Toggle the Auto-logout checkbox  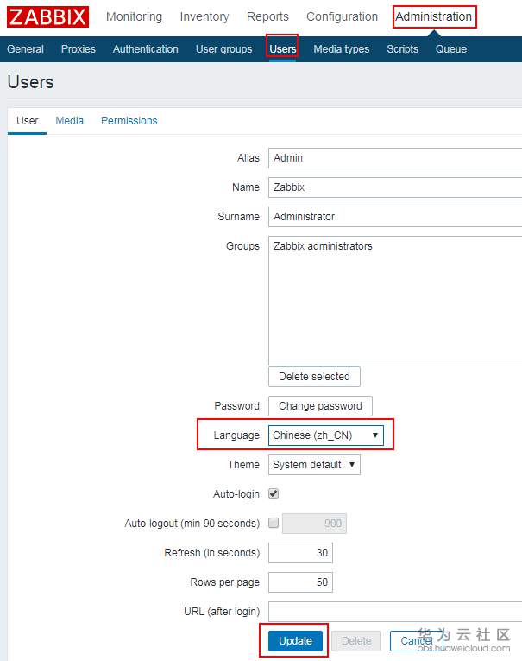(x=274, y=523)
